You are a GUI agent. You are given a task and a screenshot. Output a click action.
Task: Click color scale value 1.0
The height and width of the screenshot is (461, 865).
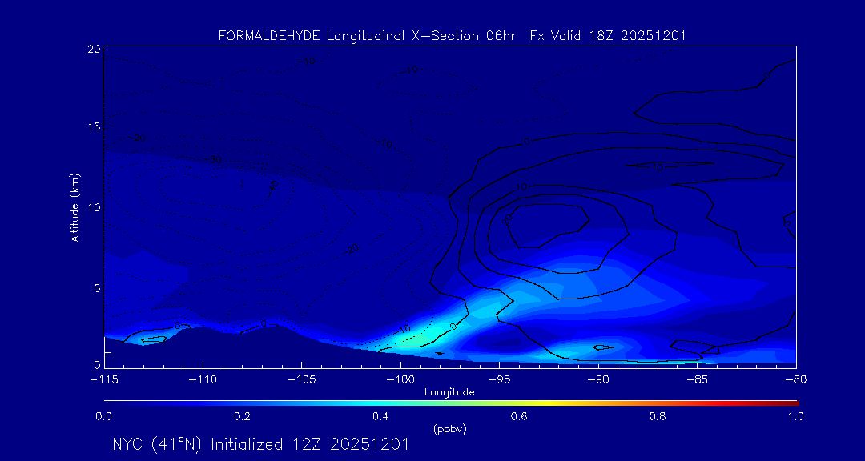tap(795, 417)
